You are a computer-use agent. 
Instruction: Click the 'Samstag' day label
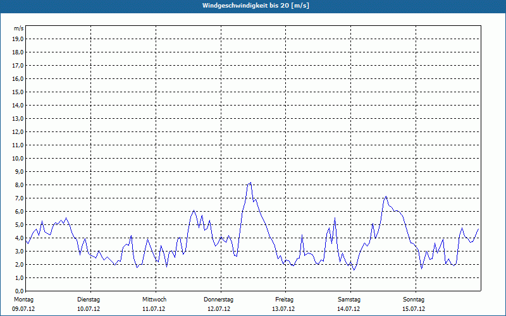(x=349, y=300)
